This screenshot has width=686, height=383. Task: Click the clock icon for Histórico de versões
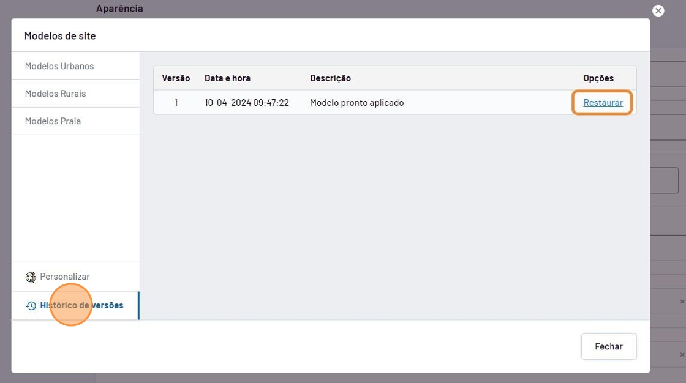[x=31, y=306]
